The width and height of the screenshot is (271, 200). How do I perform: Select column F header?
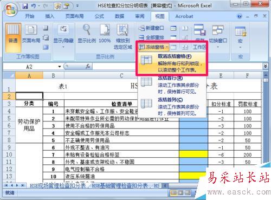248,75
